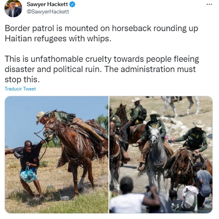
Task: Click the paragraph beginning 'This is unfathomable cruelty'
Action: pos(102,69)
